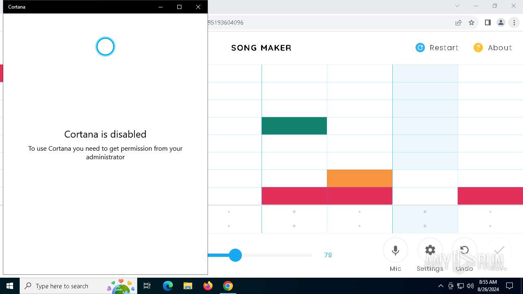Click the Chrome address bar URL
The width and height of the screenshot is (523, 294).
pyautogui.click(x=226, y=22)
